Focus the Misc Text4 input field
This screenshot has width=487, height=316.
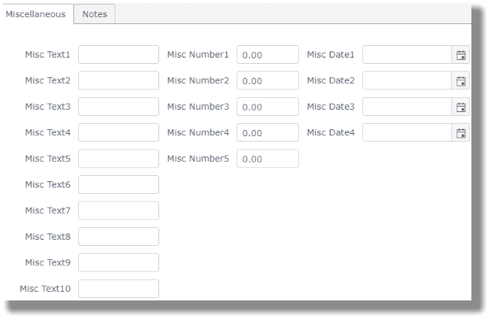119,132
